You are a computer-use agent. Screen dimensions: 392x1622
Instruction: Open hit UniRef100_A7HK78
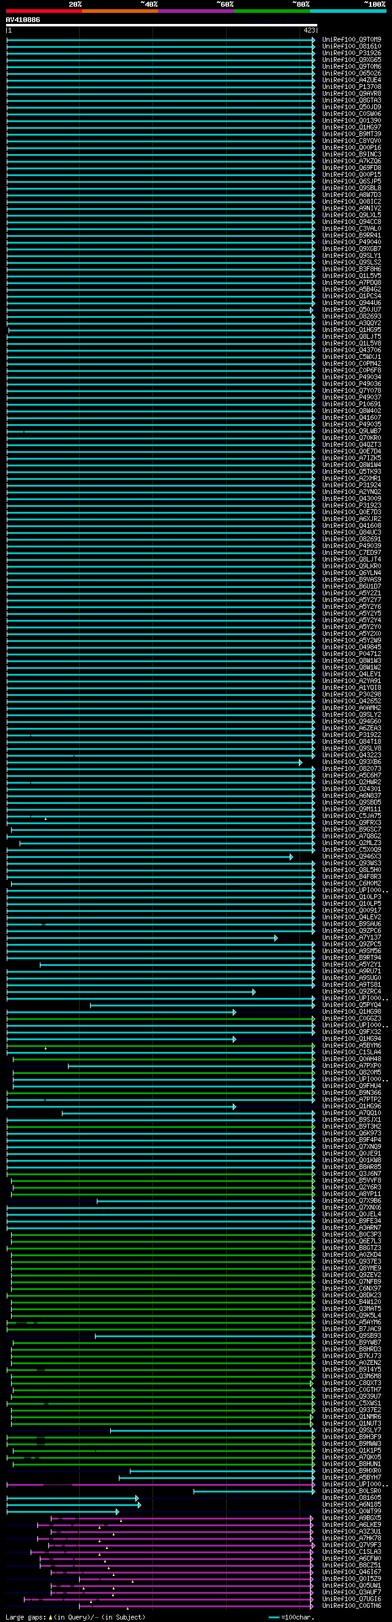click(352, 1539)
